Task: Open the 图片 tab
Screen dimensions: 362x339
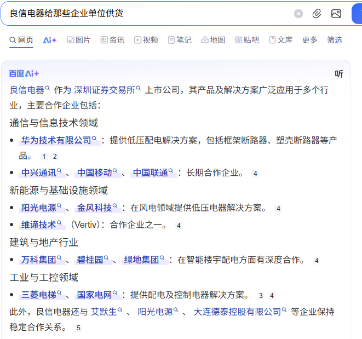Action: (x=78, y=40)
